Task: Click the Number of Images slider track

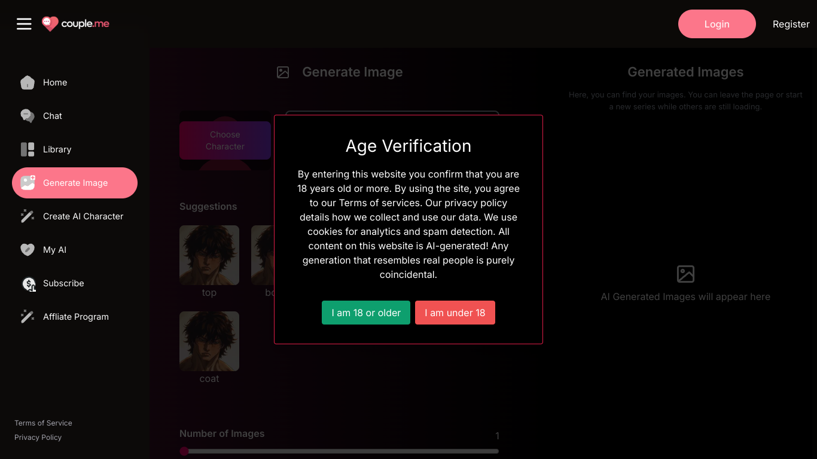Action: tap(339, 451)
